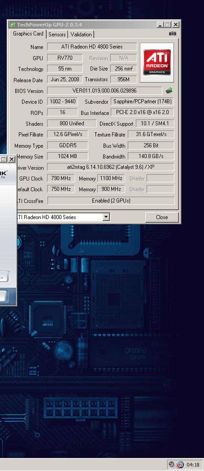Click the GPU Clock field 790 MHz

61,178
